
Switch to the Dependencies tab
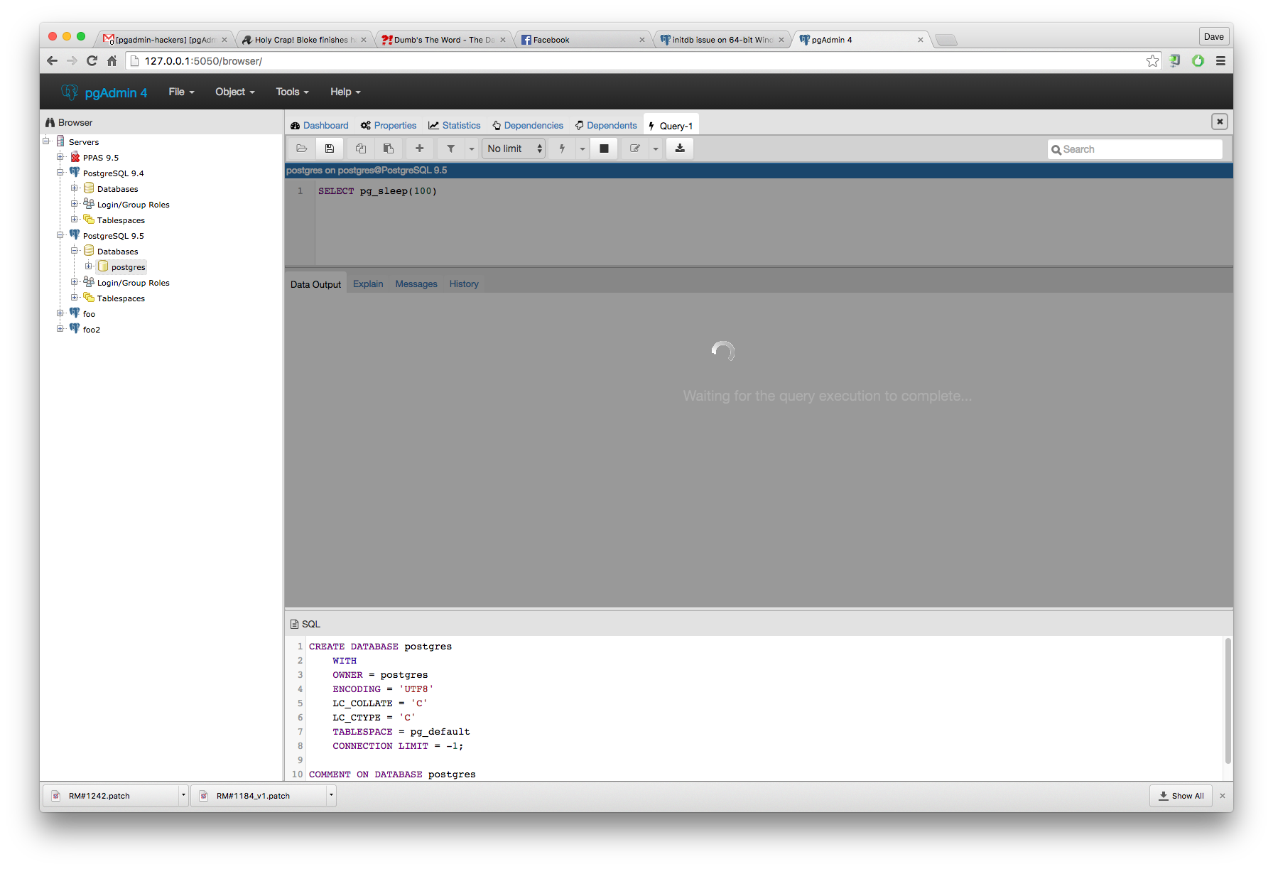coord(528,126)
